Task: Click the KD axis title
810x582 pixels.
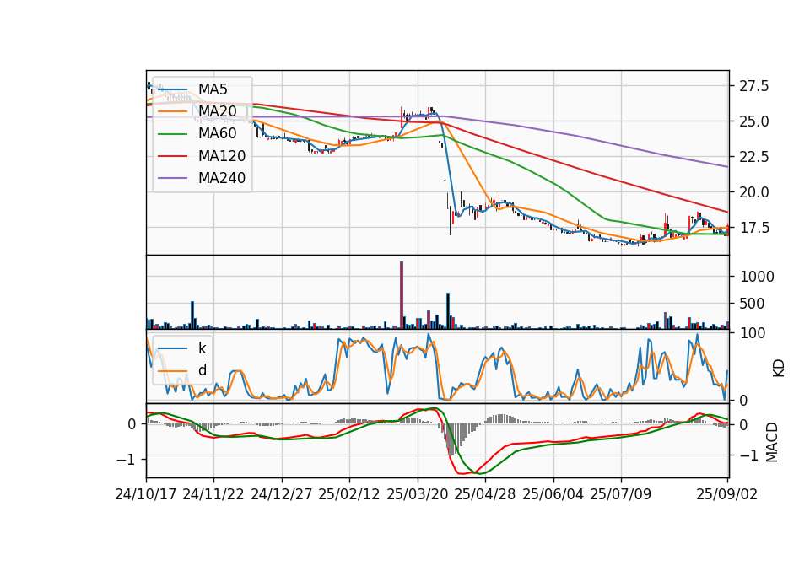Action: [779, 369]
